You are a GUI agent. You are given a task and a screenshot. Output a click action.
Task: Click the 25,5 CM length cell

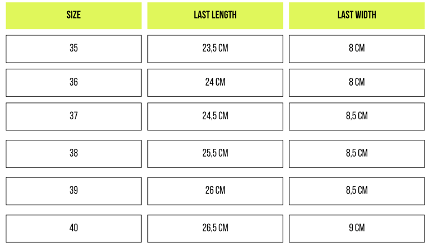click(x=215, y=154)
